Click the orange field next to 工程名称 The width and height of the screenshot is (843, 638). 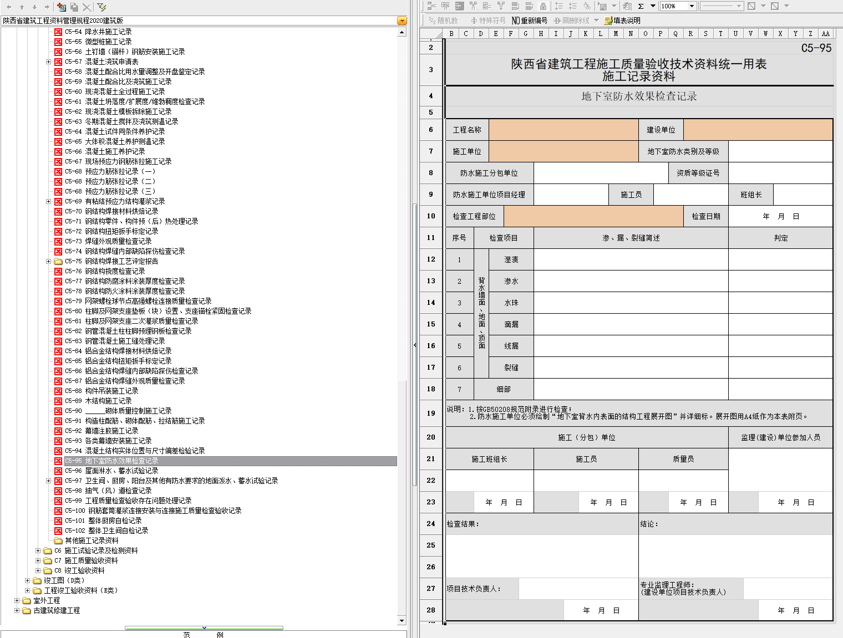[563, 130]
